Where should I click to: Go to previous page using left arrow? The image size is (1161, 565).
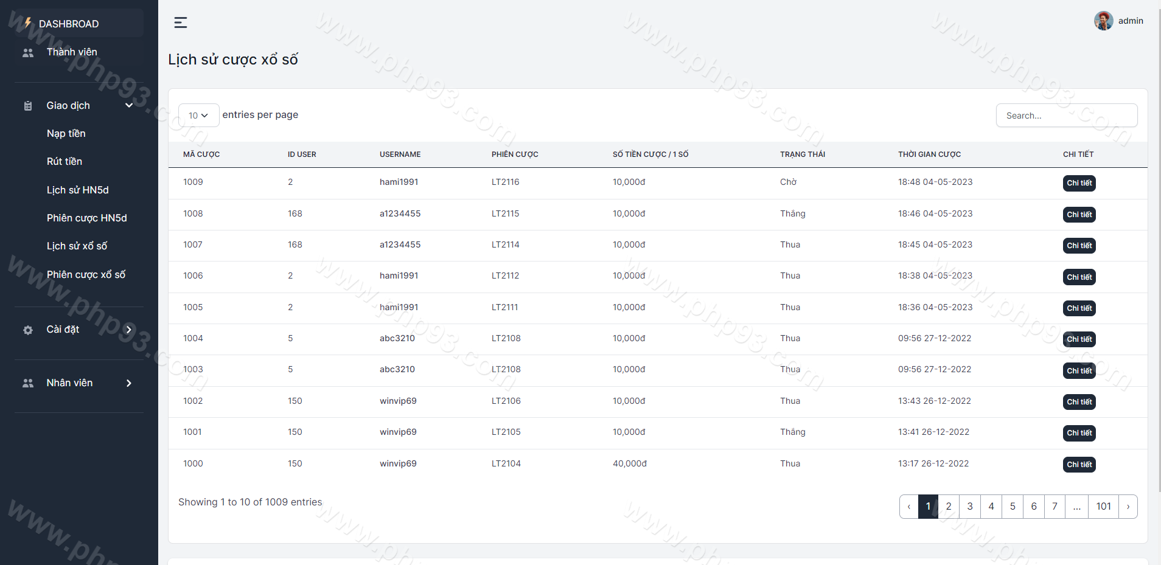(909, 507)
